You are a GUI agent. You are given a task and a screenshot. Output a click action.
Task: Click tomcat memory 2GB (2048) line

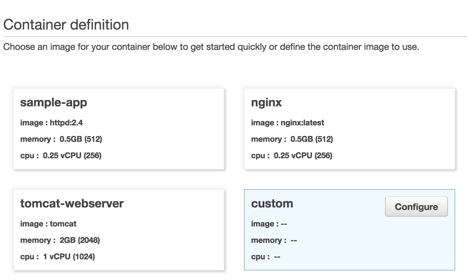tap(60, 240)
